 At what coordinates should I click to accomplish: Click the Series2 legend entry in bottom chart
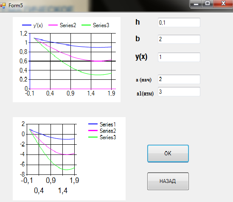point(102,131)
